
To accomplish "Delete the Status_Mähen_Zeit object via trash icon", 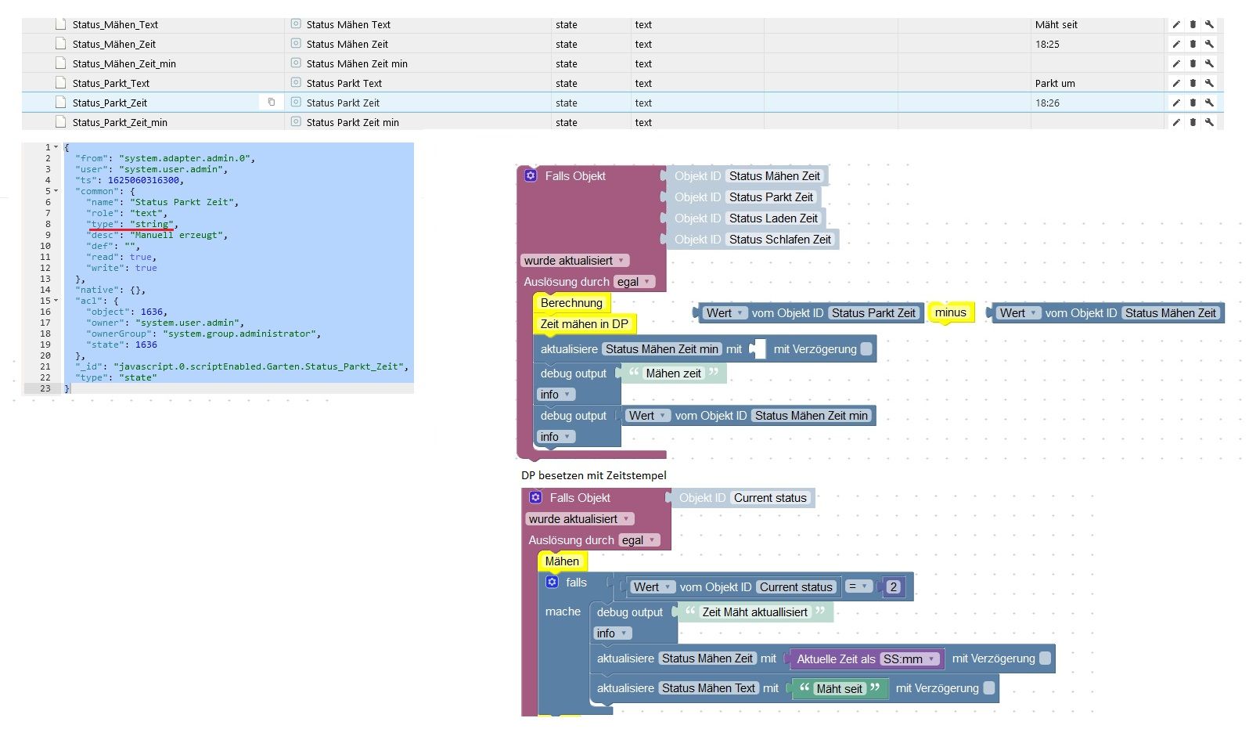I will (x=1193, y=44).
